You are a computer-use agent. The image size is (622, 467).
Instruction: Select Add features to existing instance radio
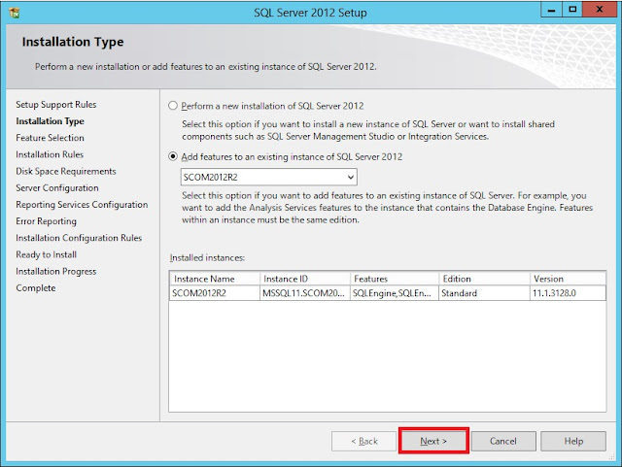[x=173, y=156]
